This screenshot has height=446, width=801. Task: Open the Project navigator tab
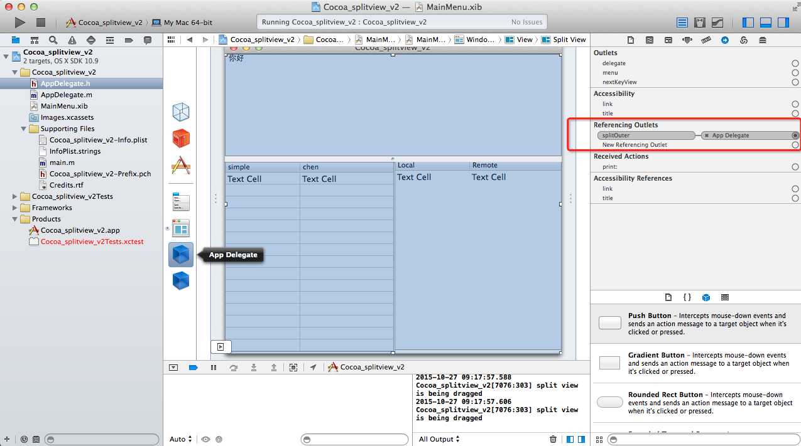click(16, 40)
